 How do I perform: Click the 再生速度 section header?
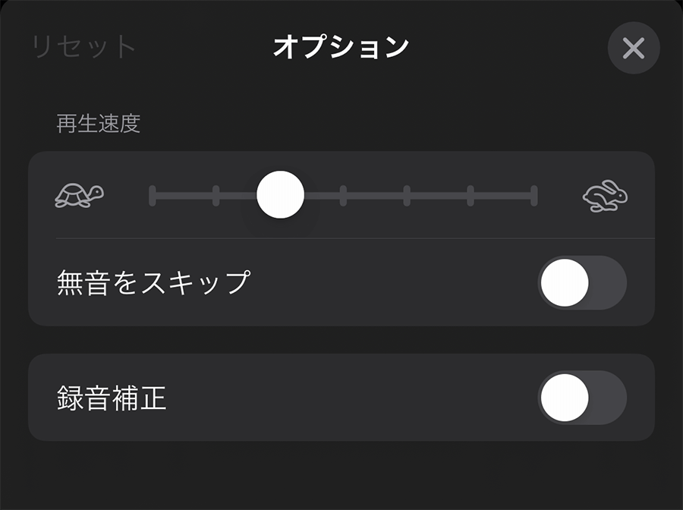tap(99, 124)
